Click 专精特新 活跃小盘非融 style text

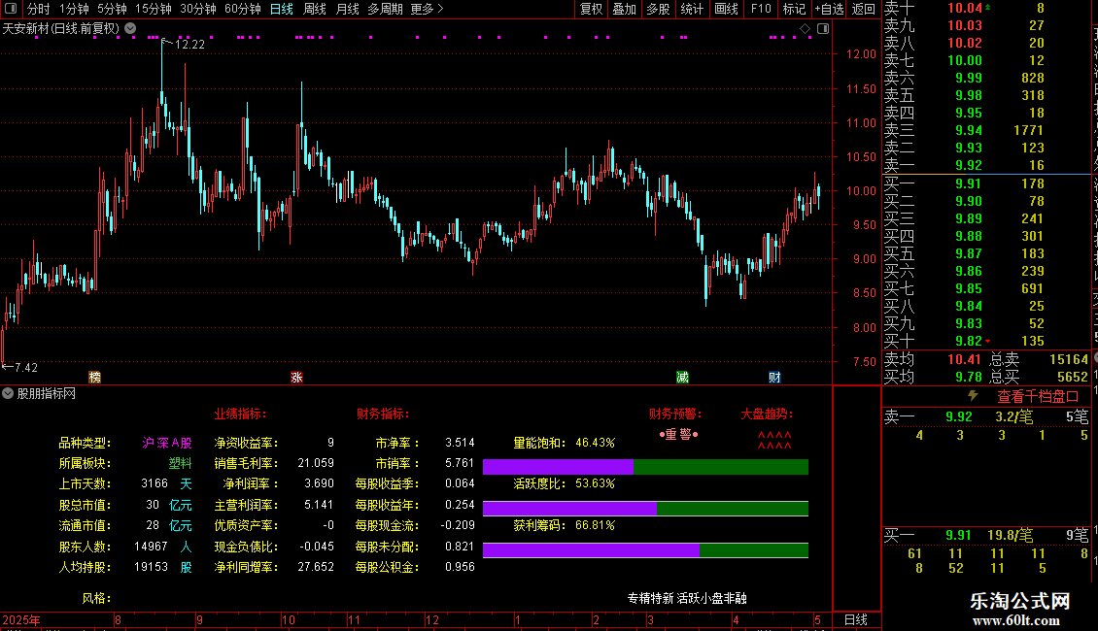687,599
